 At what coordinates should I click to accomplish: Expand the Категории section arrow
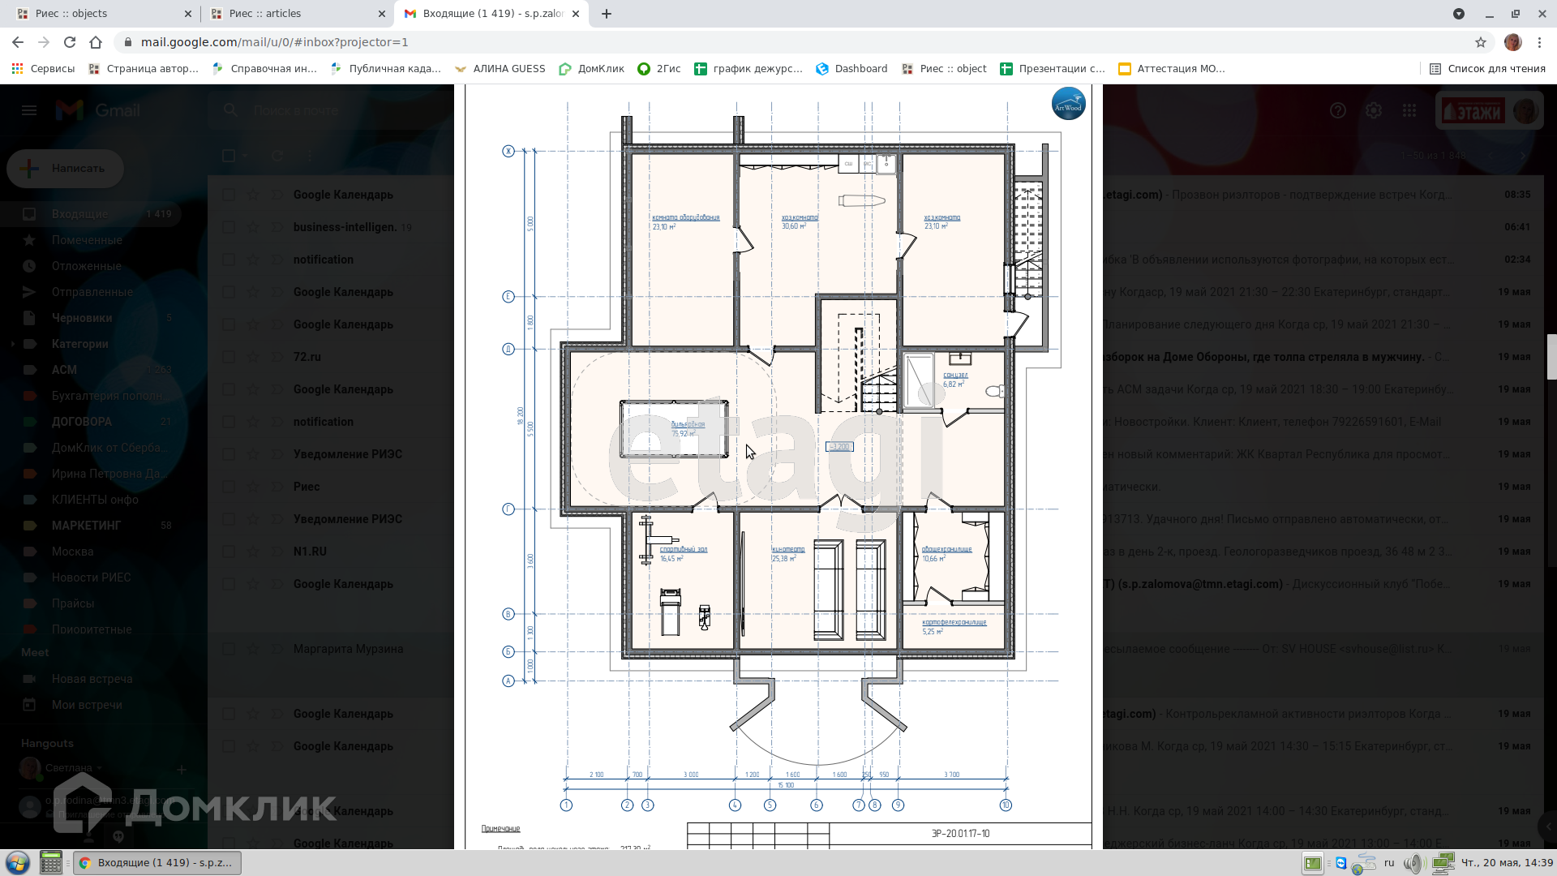coord(13,344)
